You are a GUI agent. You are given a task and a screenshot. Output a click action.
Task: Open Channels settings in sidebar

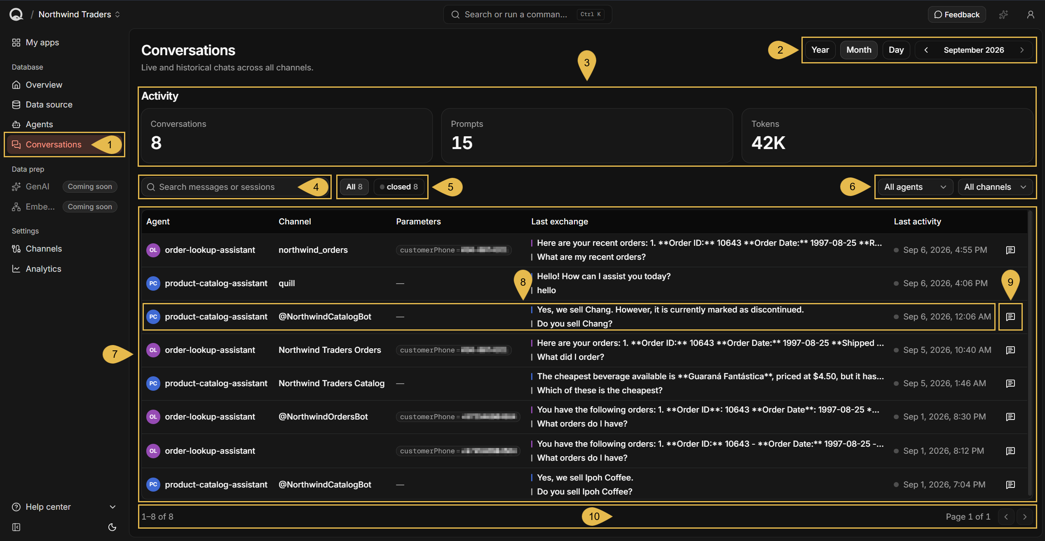(64, 249)
